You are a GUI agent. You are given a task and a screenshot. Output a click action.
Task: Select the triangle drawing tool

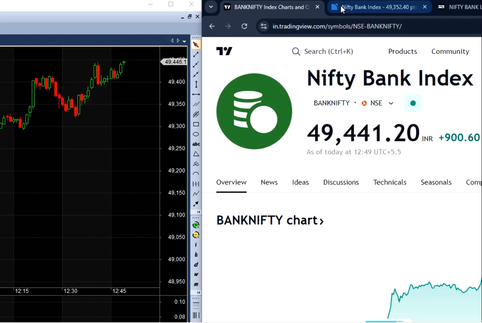[196, 154]
